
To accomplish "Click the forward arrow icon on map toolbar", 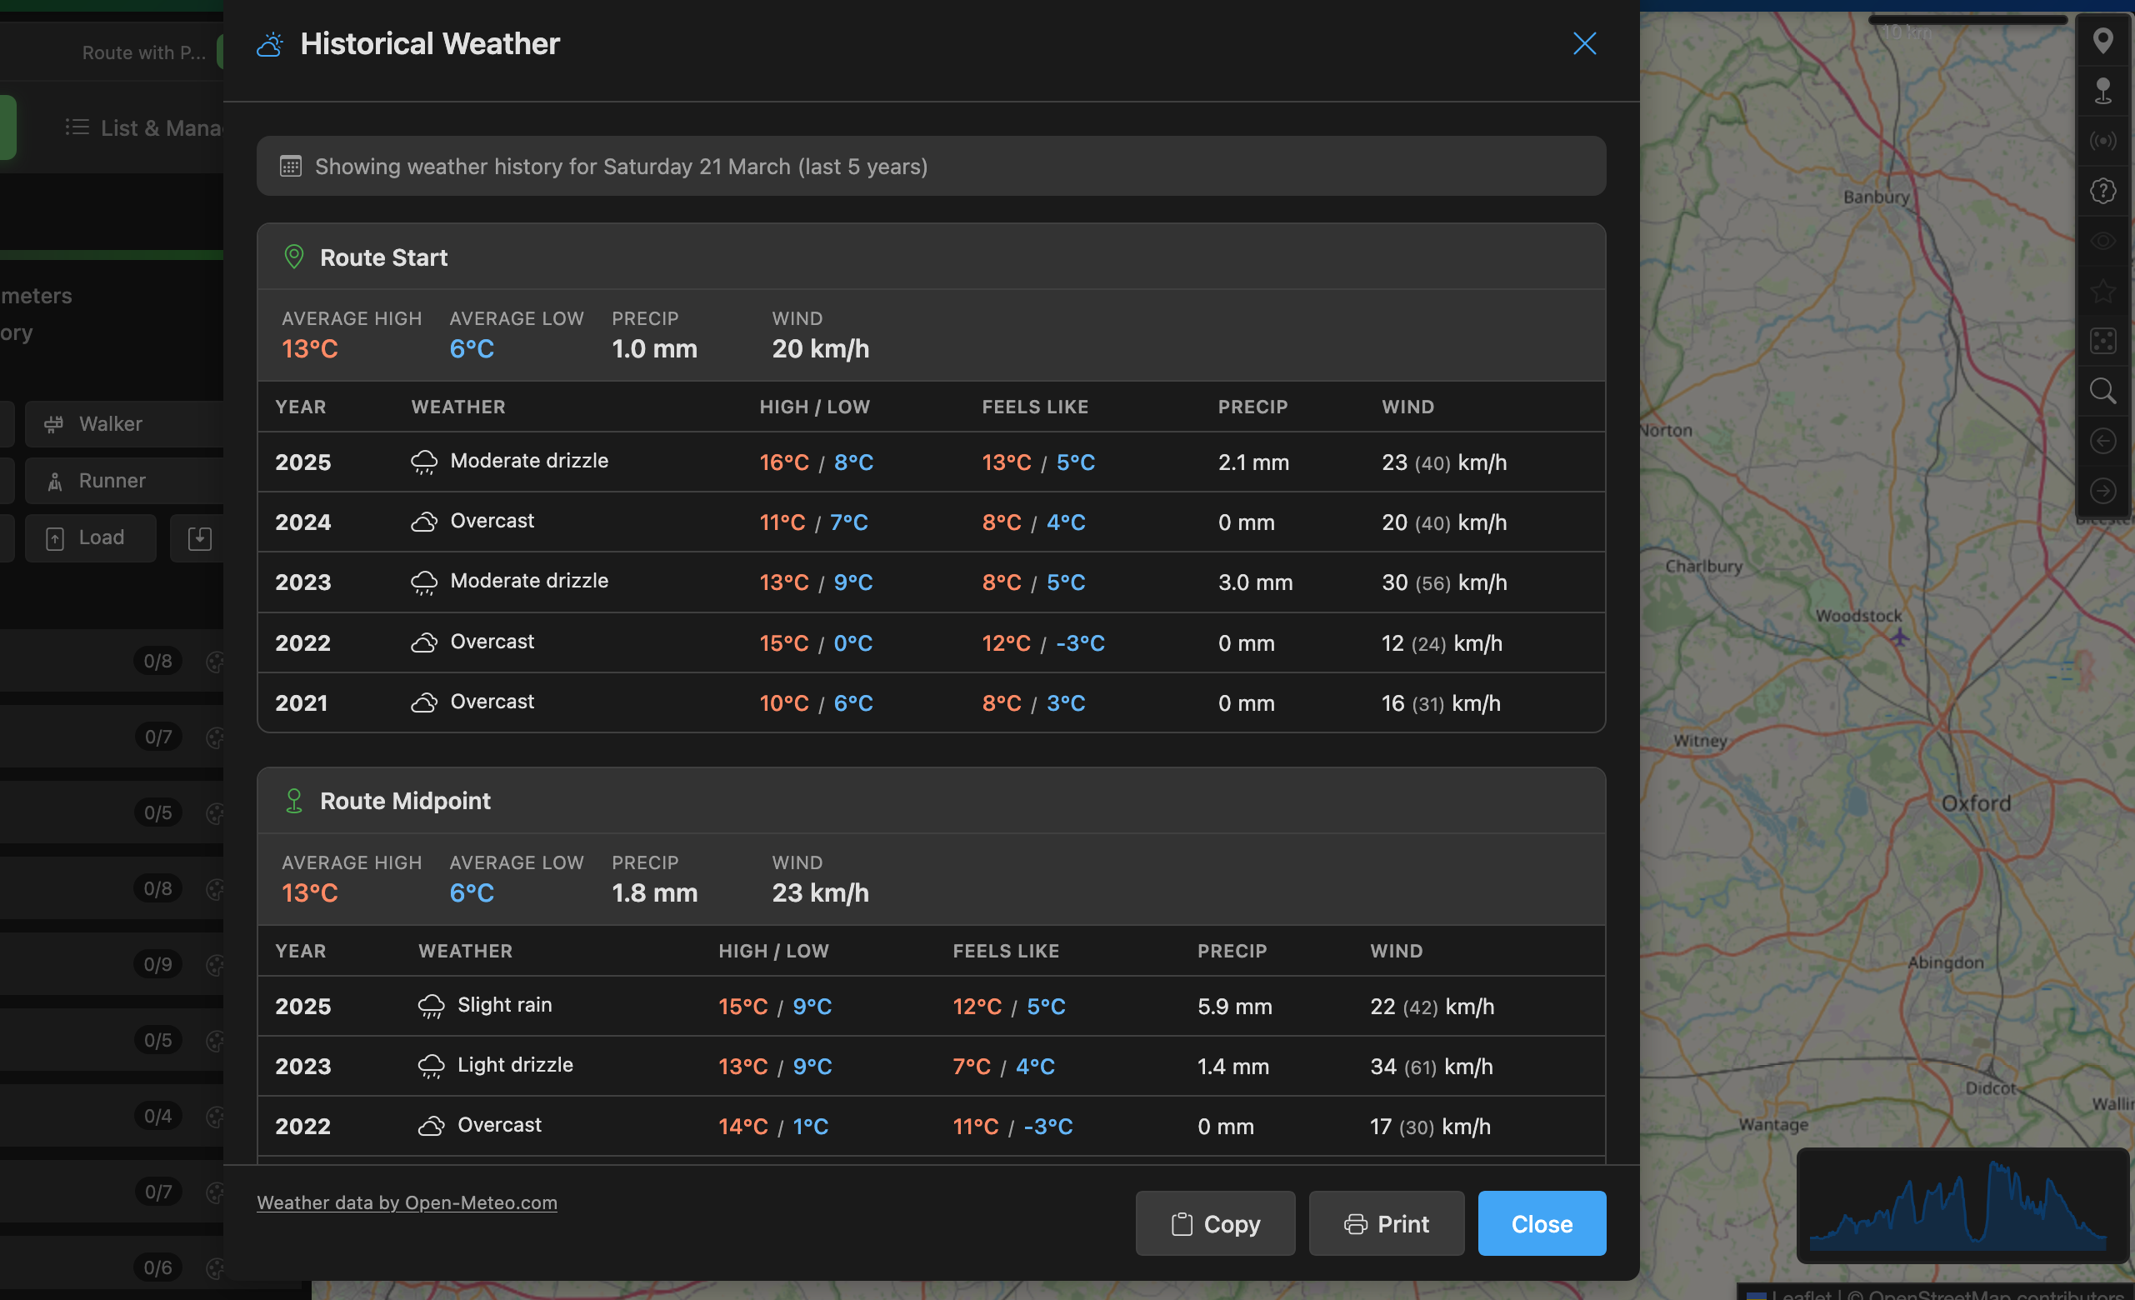I will coord(2104,491).
